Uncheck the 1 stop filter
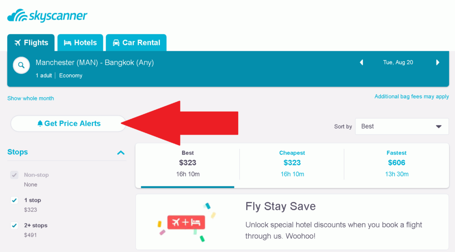Image resolution: width=455 pixels, height=252 pixels. [x=14, y=200]
